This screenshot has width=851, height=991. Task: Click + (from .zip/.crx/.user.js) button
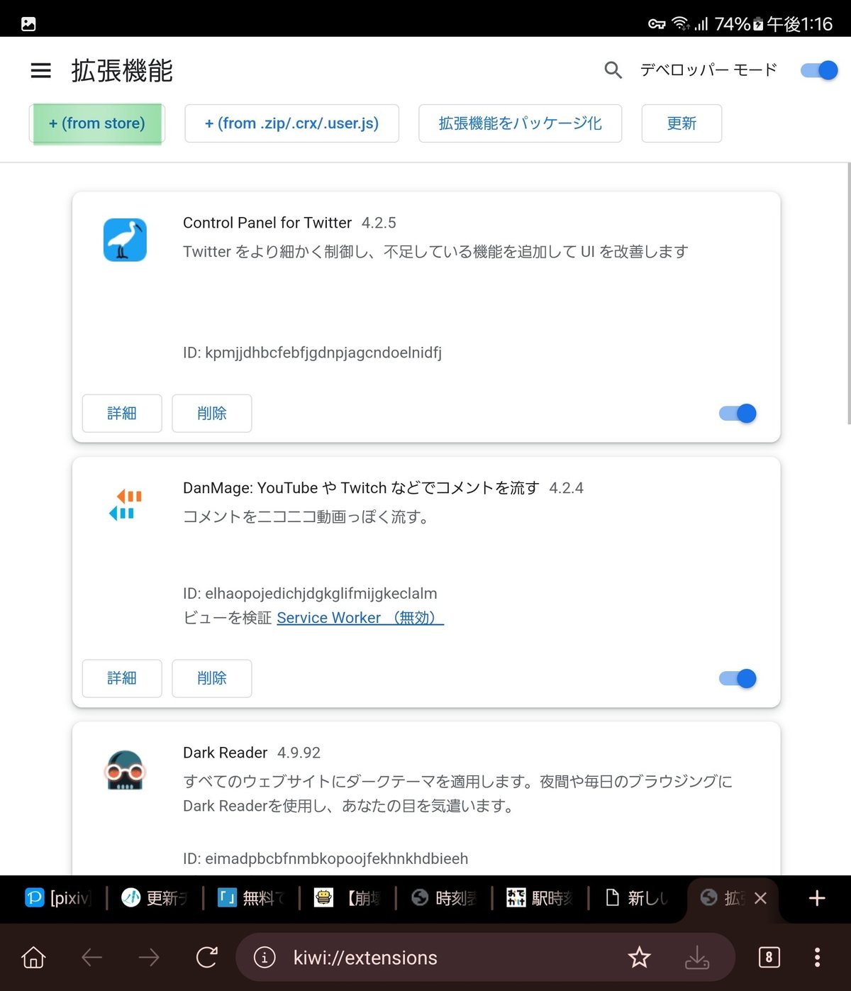tap(291, 123)
